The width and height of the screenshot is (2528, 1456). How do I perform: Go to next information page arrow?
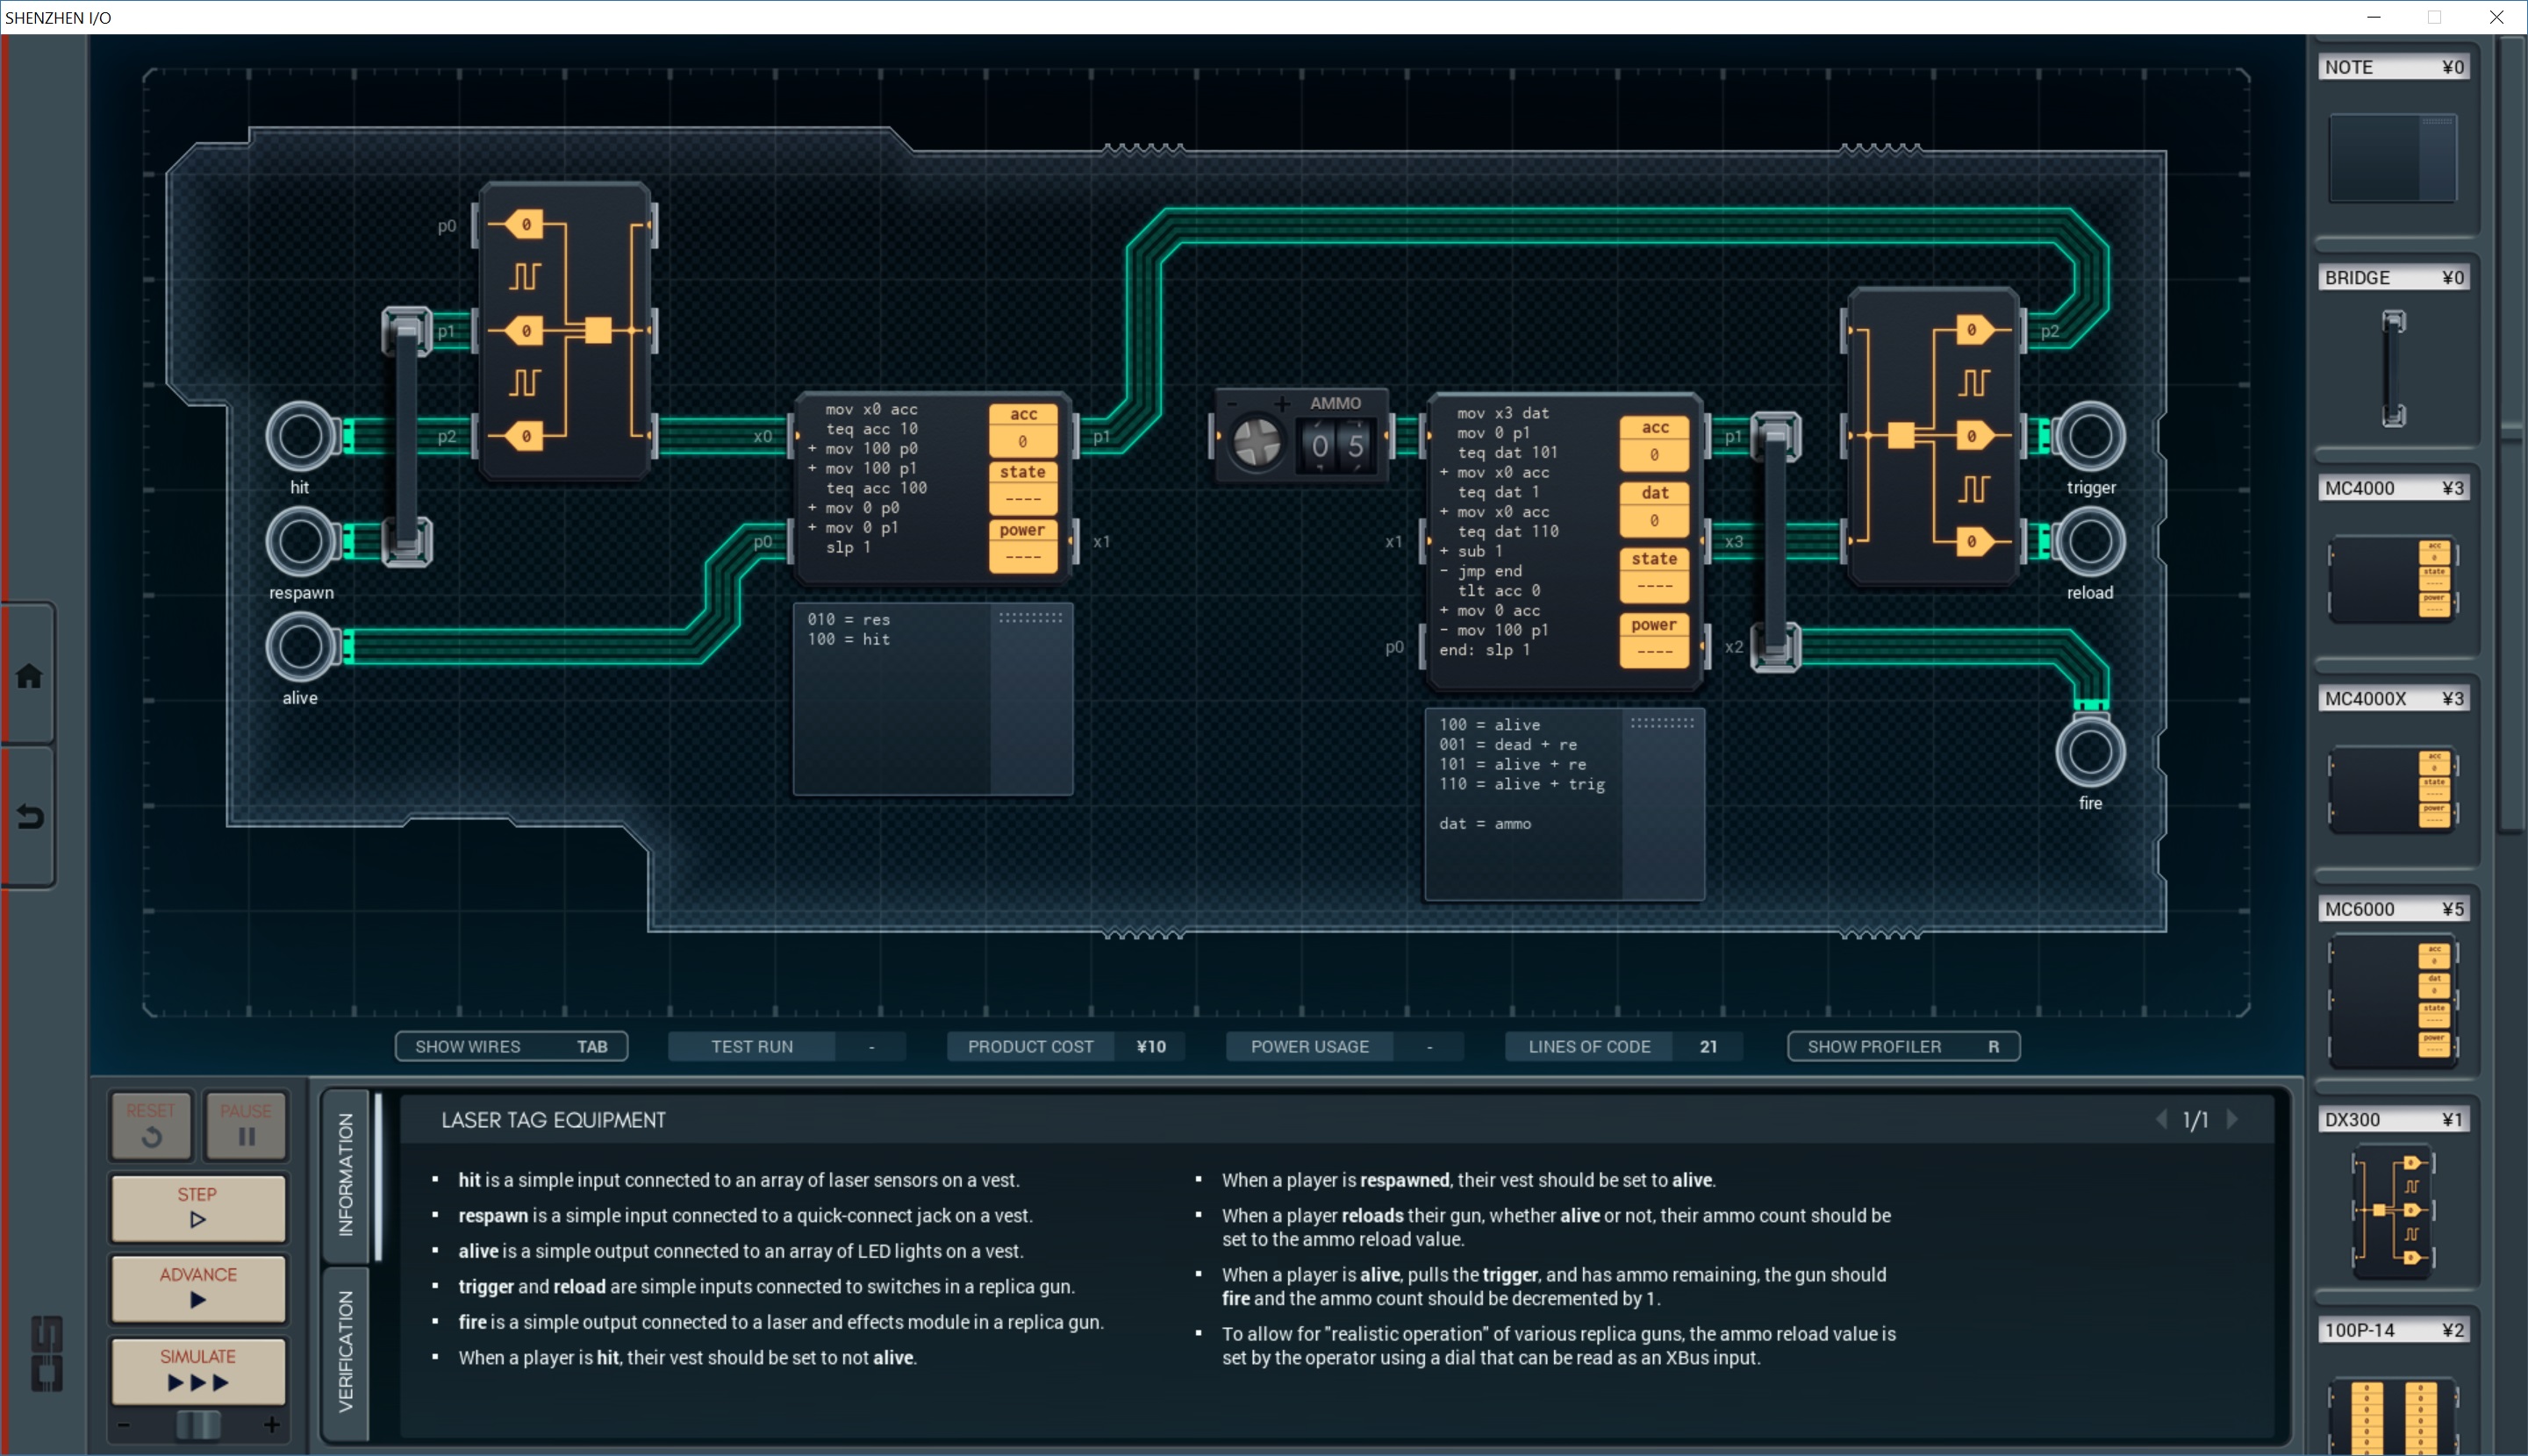(x=2232, y=1119)
